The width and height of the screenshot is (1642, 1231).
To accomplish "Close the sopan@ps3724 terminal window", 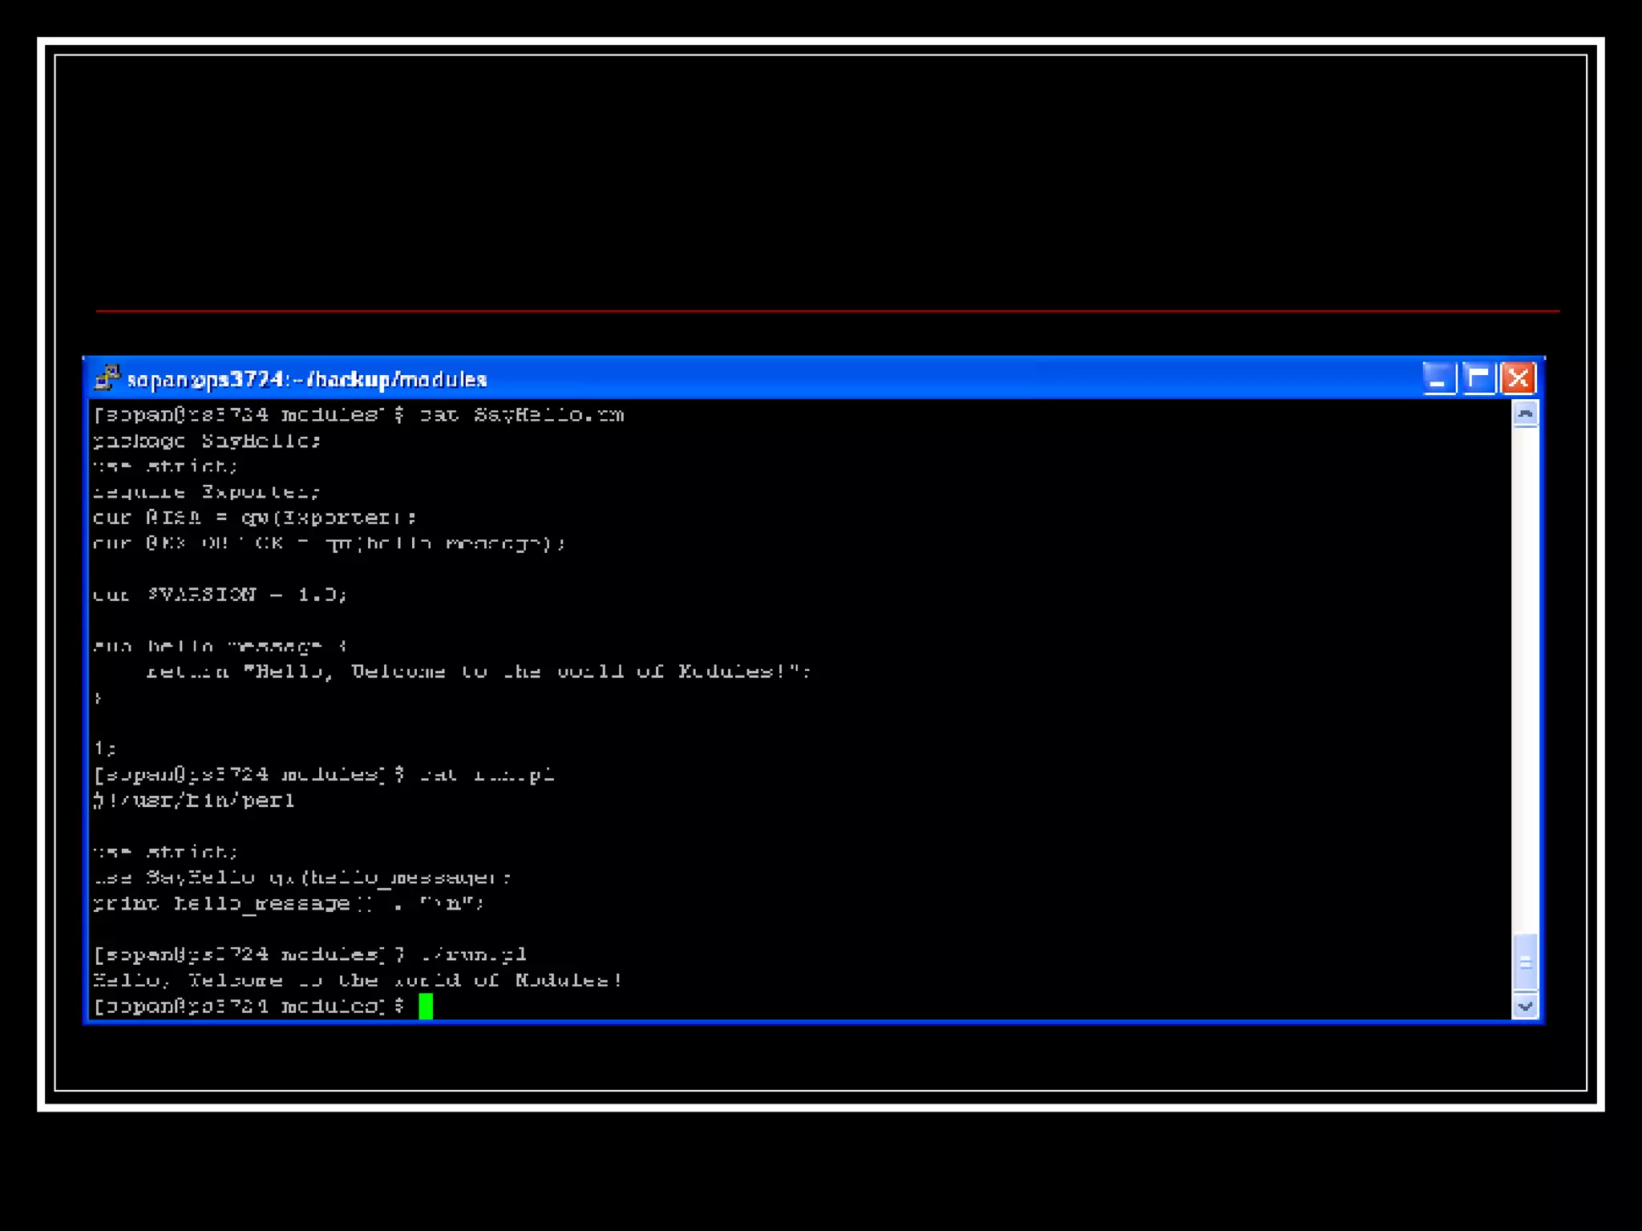I will [1518, 378].
